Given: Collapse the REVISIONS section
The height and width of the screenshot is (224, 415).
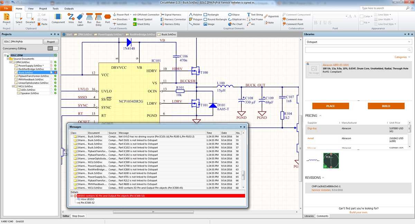Looking at the screenshot, I should (323, 177).
